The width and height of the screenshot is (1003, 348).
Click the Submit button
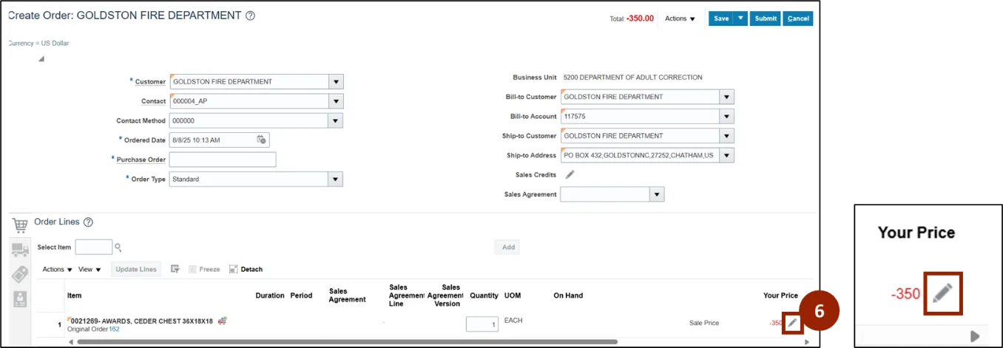(x=766, y=18)
